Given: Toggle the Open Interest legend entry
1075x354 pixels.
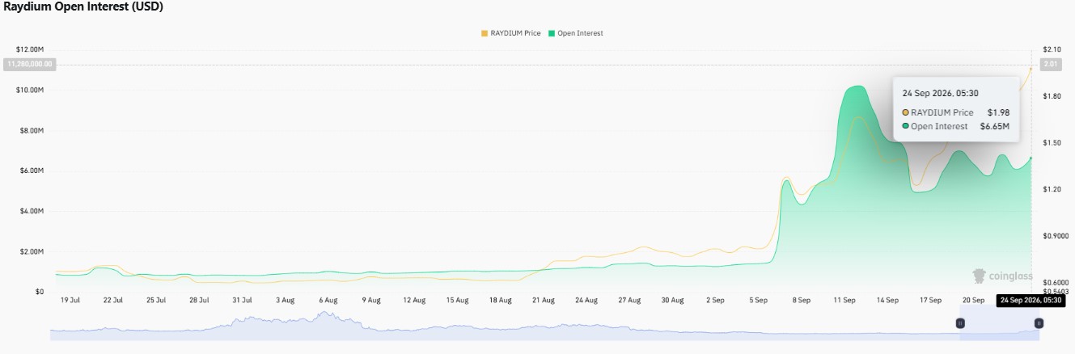Looking at the screenshot, I should click(575, 33).
